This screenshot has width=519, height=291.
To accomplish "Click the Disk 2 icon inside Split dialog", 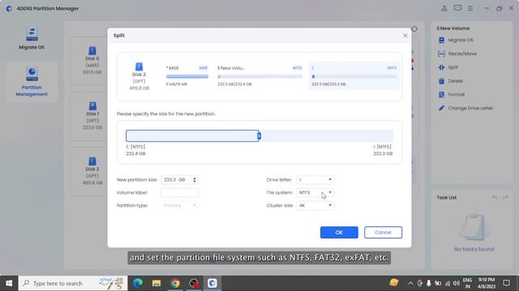I will (x=139, y=66).
